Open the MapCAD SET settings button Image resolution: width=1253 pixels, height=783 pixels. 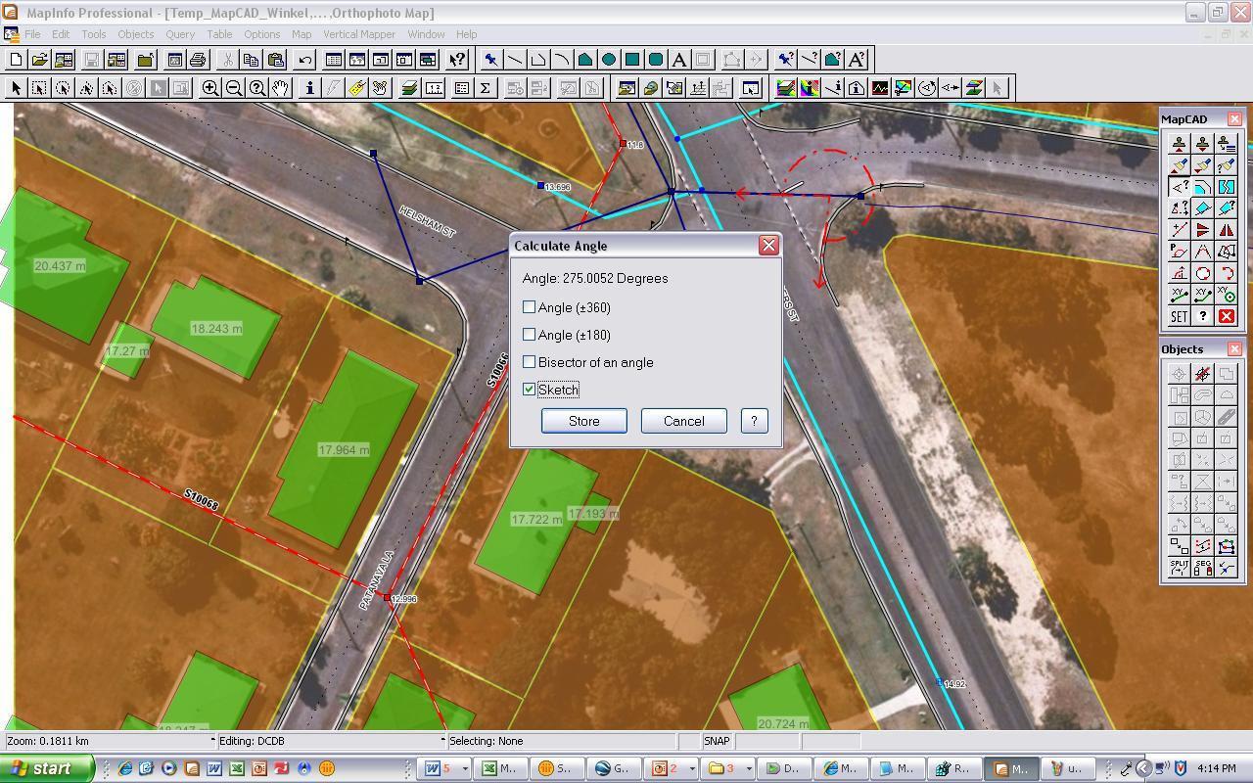pyautogui.click(x=1179, y=316)
